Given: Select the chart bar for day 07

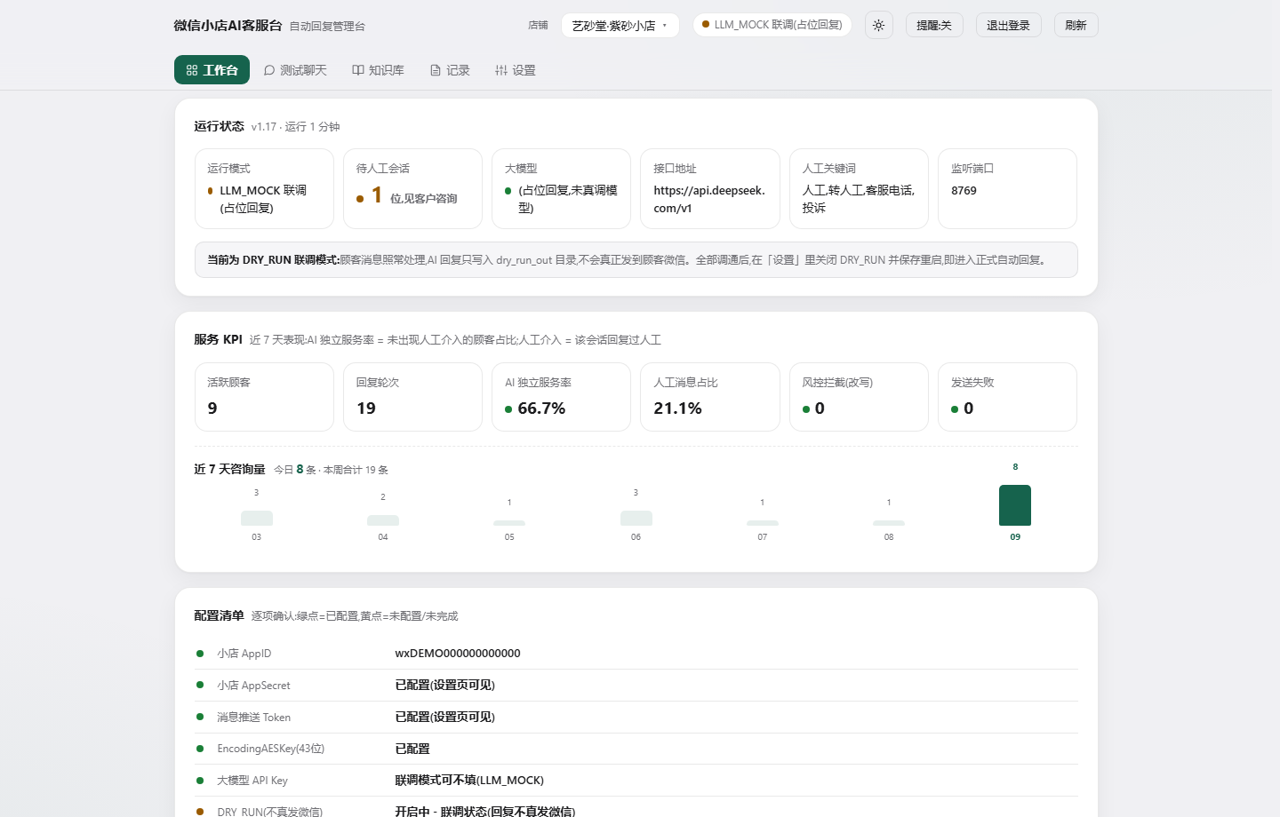Looking at the screenshot, I should [763, 523].
